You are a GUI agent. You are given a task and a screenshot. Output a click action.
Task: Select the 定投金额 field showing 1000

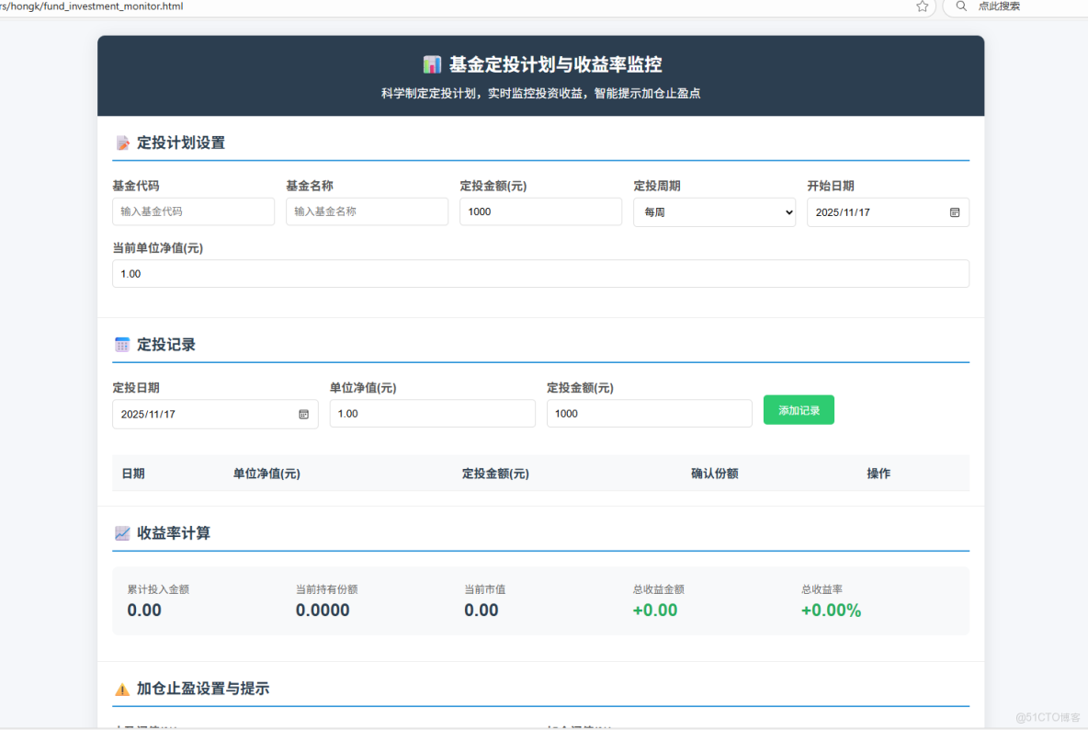[x=540, y=211]
